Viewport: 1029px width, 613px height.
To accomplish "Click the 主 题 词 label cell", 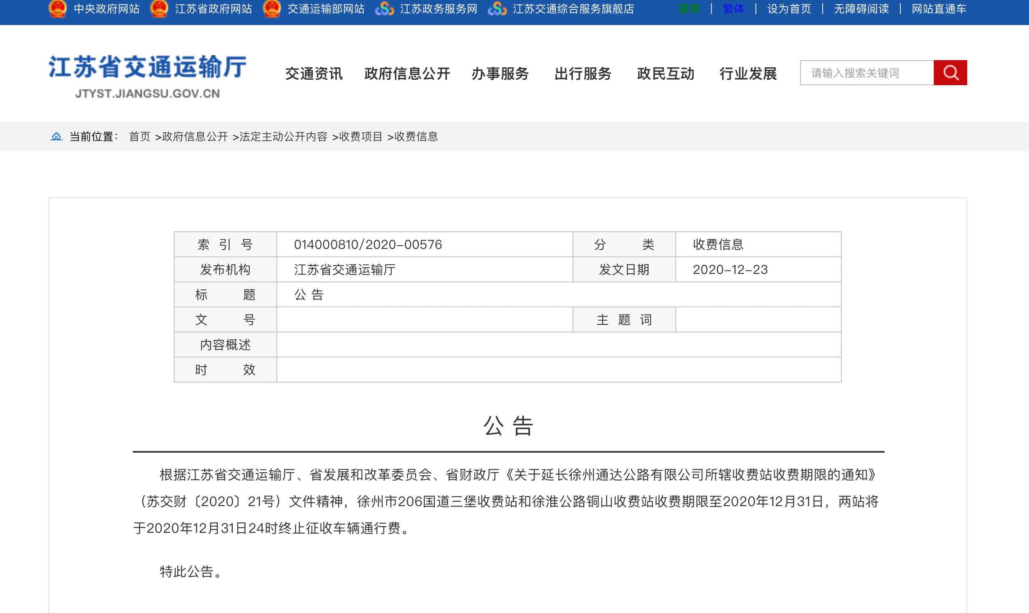I will pyautogui.click(x=624, y=319).
